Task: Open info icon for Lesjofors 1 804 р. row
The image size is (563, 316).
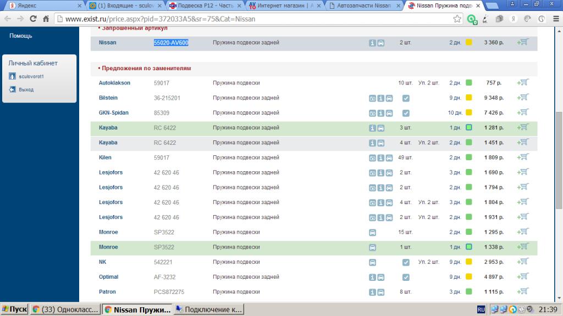Action: 380,203
